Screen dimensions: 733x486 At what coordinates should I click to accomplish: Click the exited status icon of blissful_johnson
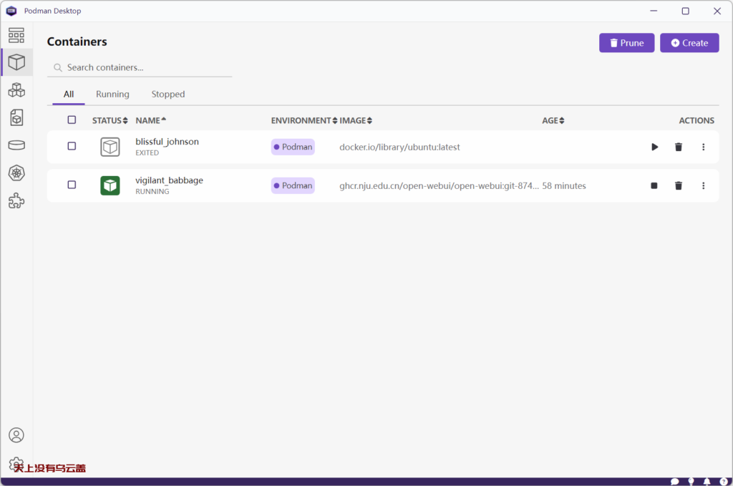click(110, 147)
